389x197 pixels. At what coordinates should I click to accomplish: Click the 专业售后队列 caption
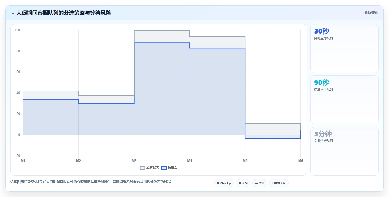click(324, 141)
